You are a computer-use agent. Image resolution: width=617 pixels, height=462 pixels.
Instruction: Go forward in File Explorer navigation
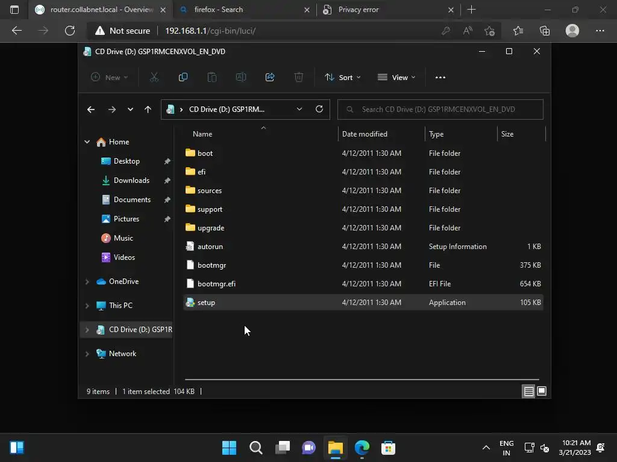pos(111,109)
